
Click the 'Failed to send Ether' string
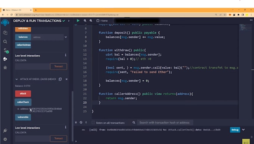[x=149, y=72]
